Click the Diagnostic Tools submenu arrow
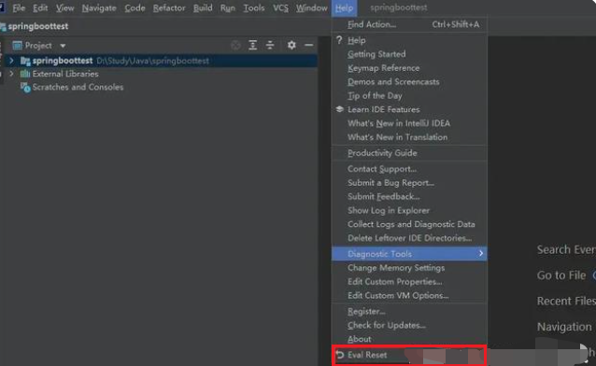596x366 pixels. coord(481,253)
